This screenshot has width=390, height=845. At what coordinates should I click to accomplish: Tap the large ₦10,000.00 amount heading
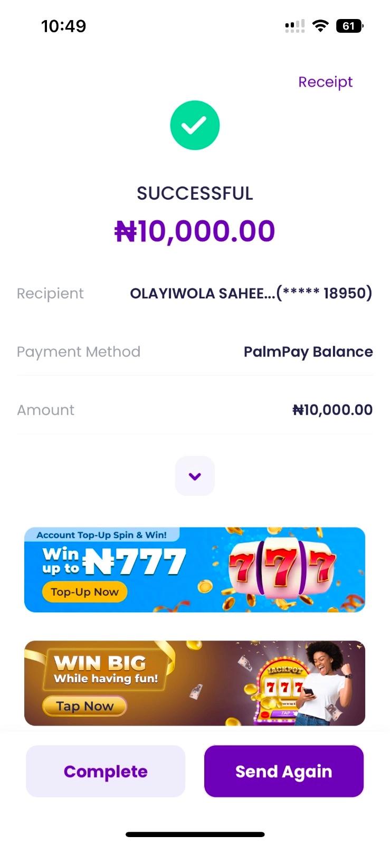(x=195, y=231)
